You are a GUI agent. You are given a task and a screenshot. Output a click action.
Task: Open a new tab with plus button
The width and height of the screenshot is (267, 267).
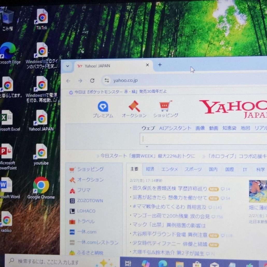[x=160, y=65]
